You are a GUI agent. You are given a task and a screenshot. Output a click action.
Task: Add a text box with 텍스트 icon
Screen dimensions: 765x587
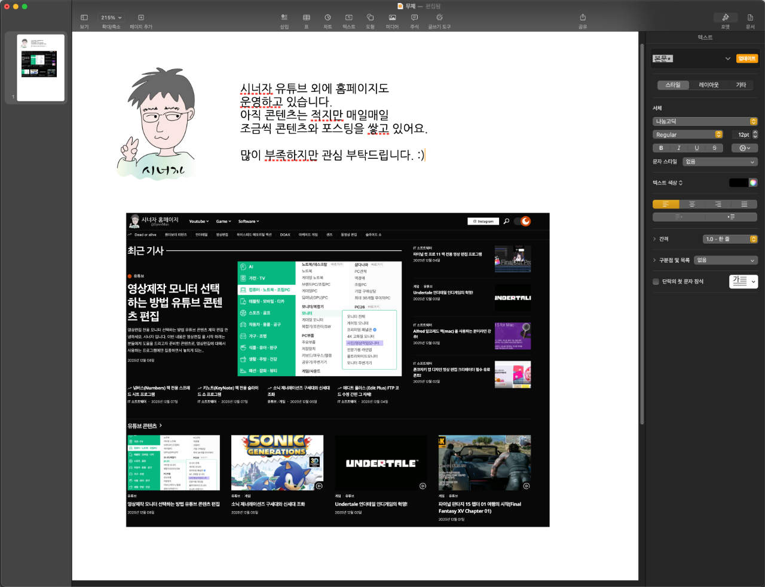click(x=349, y=18)
